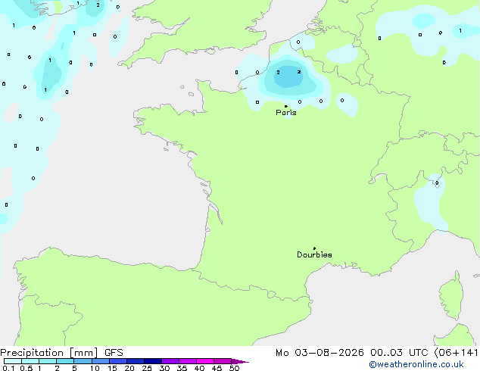Pick the 30 to 35 mm purple swatch
Image resolution: width=480 pixels, height=371 pixels.
[x=170, y=361]
